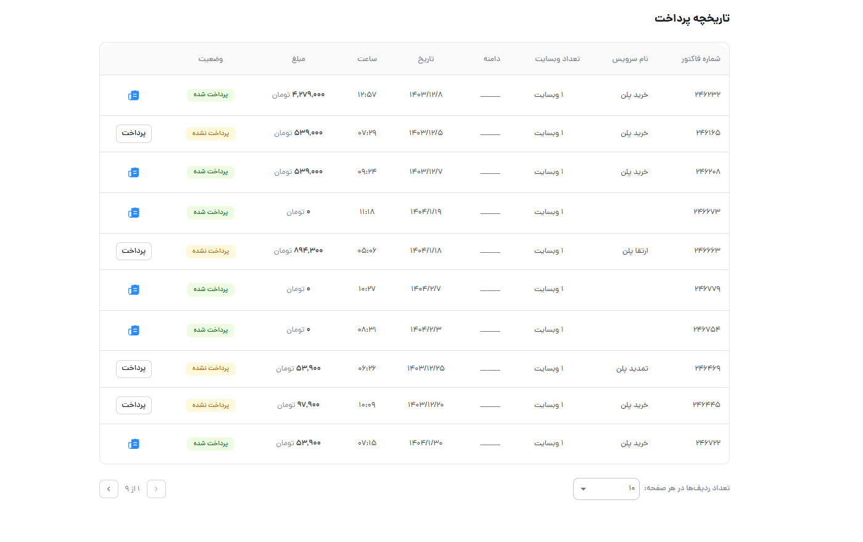Select invoice number ۲۴۶۶۶۳
Image resolution: width=863 pixels, height=542 pixels.
tap(708, 250)
